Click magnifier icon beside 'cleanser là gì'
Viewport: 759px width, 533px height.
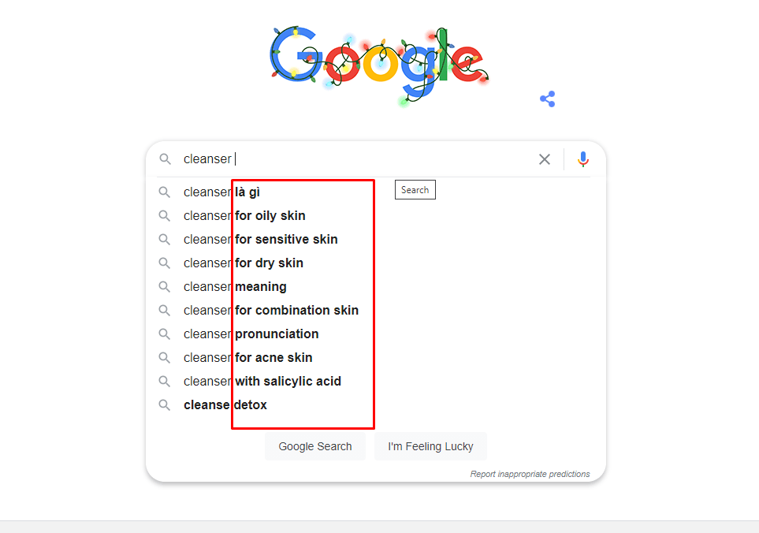click(165, 192)
